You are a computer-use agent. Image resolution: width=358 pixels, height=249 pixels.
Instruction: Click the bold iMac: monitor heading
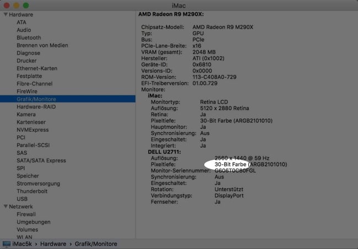coord(155,96)
